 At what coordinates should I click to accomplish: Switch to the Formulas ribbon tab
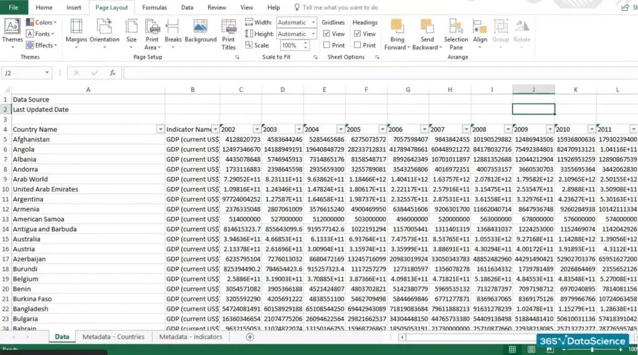point(155,7)
